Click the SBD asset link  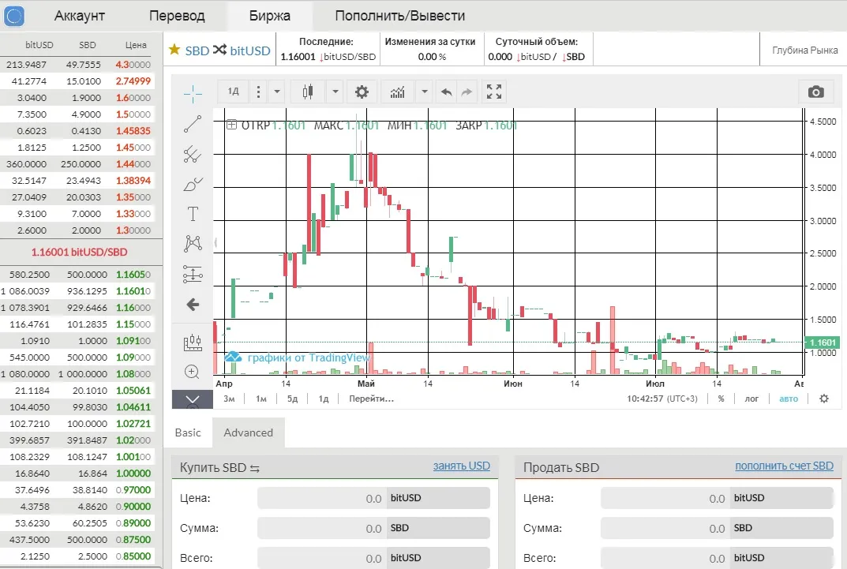(x=197, y=51)
